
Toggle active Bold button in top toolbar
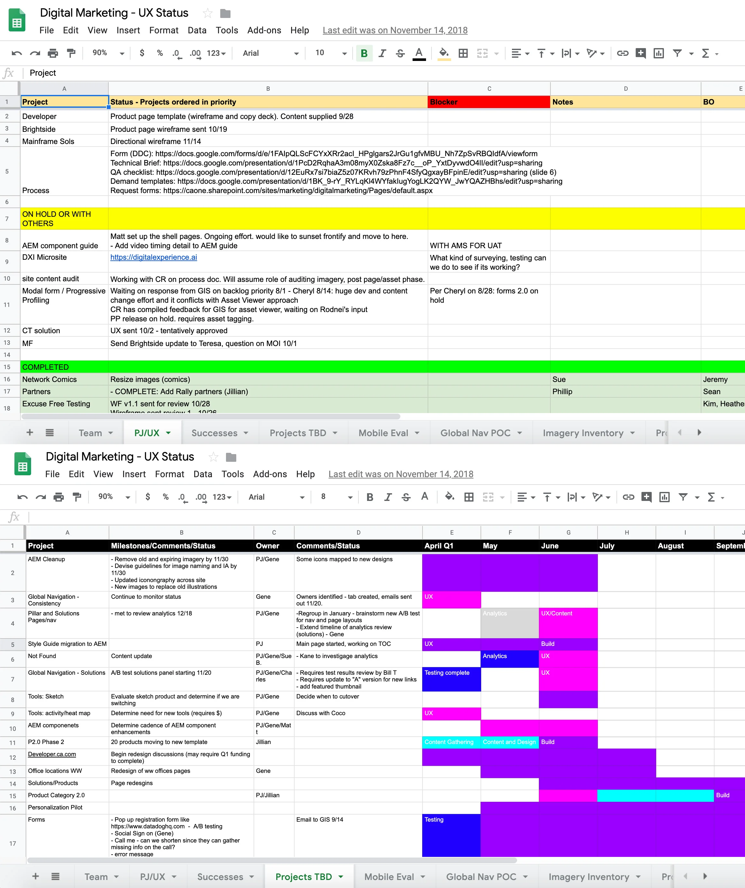(364, 53)
